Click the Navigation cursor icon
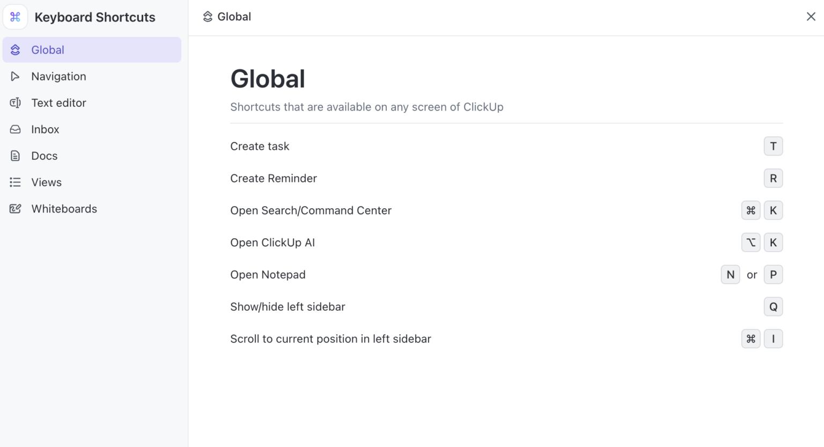 (16, 76)
